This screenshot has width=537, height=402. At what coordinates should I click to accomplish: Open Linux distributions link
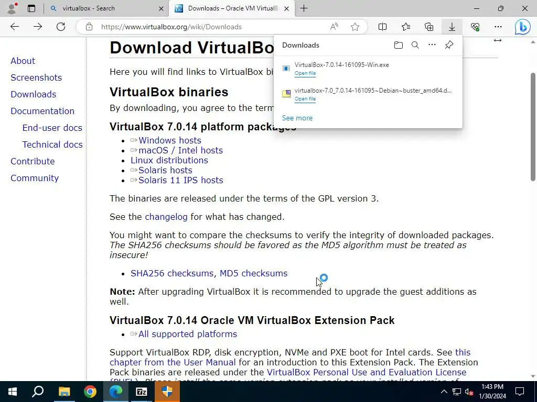point(169,160)
